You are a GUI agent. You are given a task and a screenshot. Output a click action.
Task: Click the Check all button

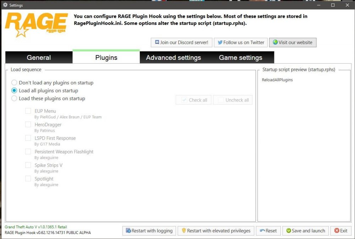coord(193,100)
